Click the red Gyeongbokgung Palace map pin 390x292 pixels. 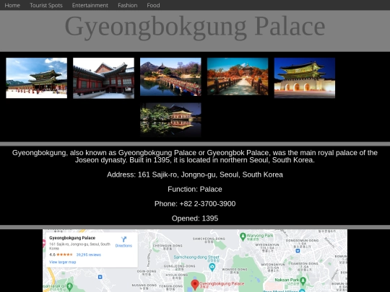195,285
